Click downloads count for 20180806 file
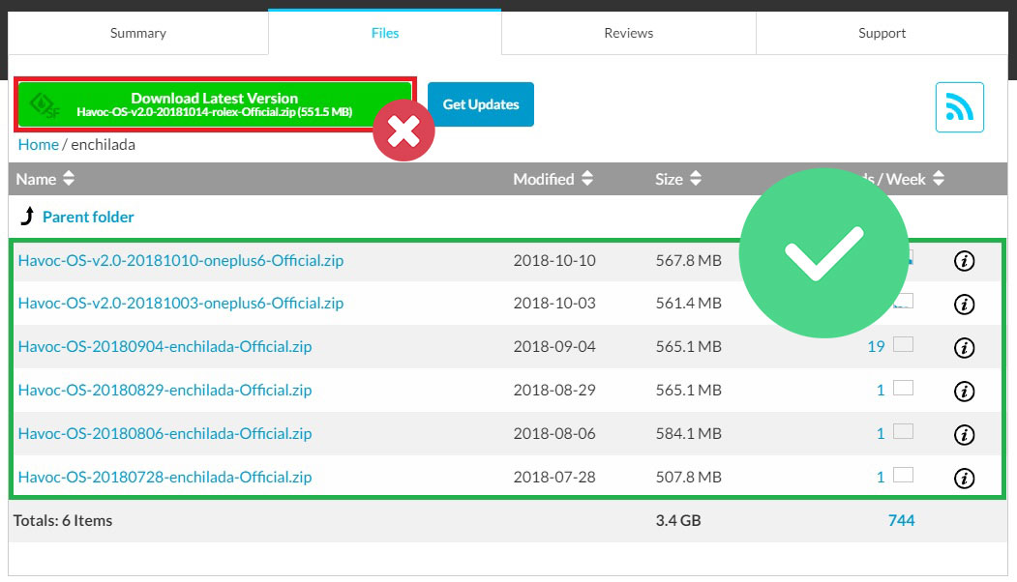This screenshot has height=582, width=1017. pos(881,433)
